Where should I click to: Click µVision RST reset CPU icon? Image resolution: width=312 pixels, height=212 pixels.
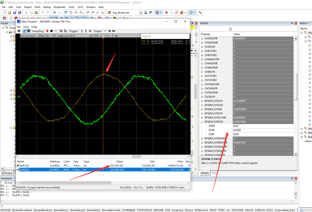click(4, 18)
